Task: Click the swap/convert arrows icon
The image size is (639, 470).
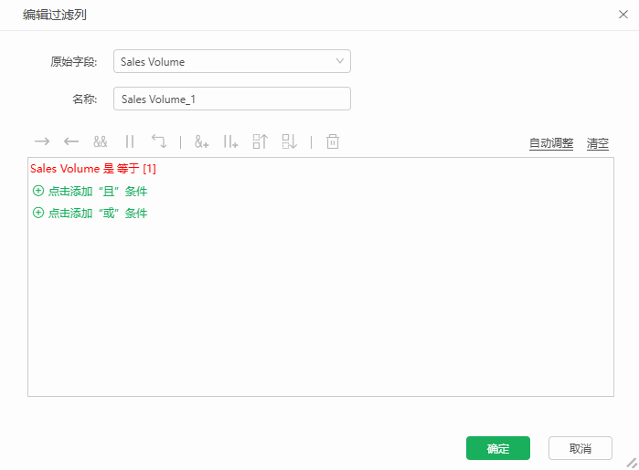Action: pos(159,141)
